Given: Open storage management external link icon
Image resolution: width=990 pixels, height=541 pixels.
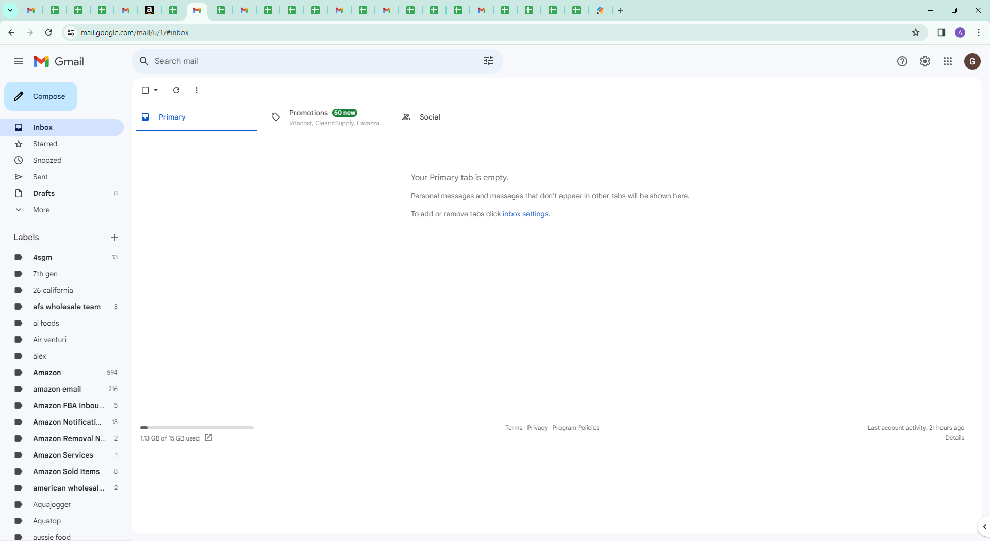Looking at the screenshot, I should coord(208,437).
